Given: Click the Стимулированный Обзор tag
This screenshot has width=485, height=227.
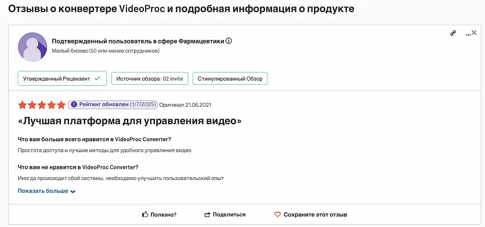Looking at the screenshot, I should point(230,78).
